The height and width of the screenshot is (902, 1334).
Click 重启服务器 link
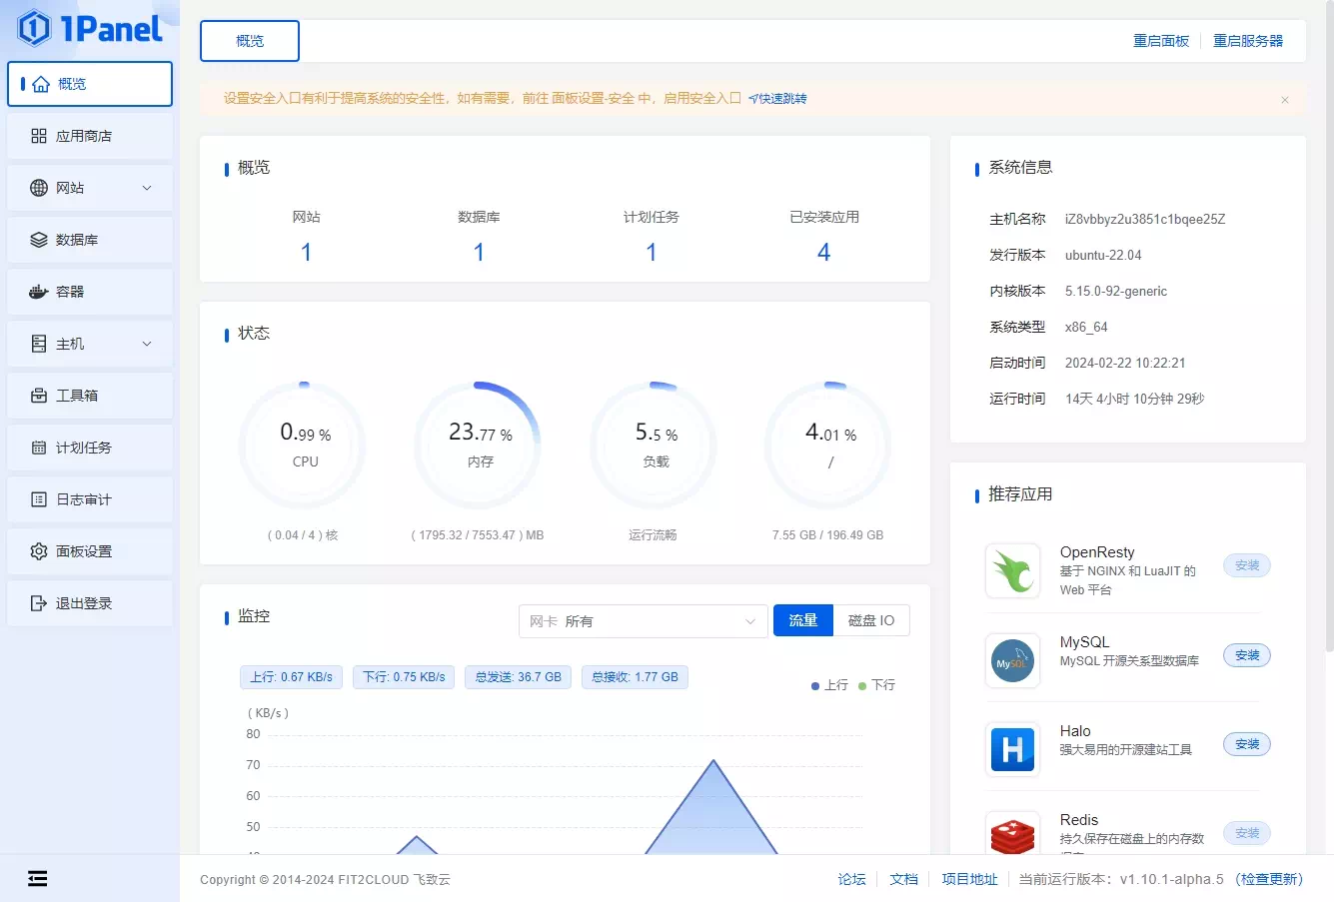(1248, 41)
